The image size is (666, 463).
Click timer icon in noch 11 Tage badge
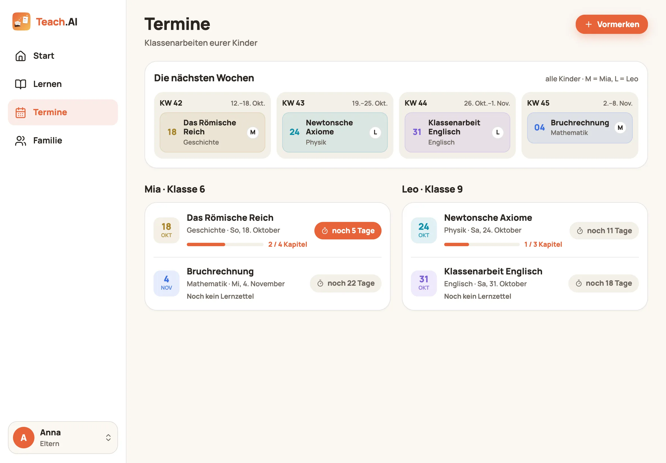coord(580,231)
